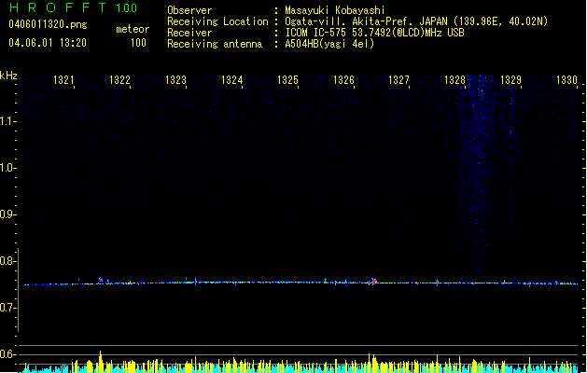Click the HROFFT 1.0.0 title text
The width and height of the screenshot is (587, 373).
[74, 7]
